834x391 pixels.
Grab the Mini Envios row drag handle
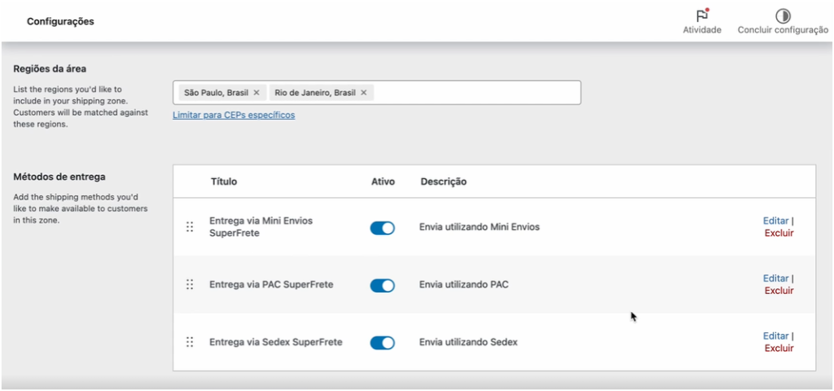point(189,227)
